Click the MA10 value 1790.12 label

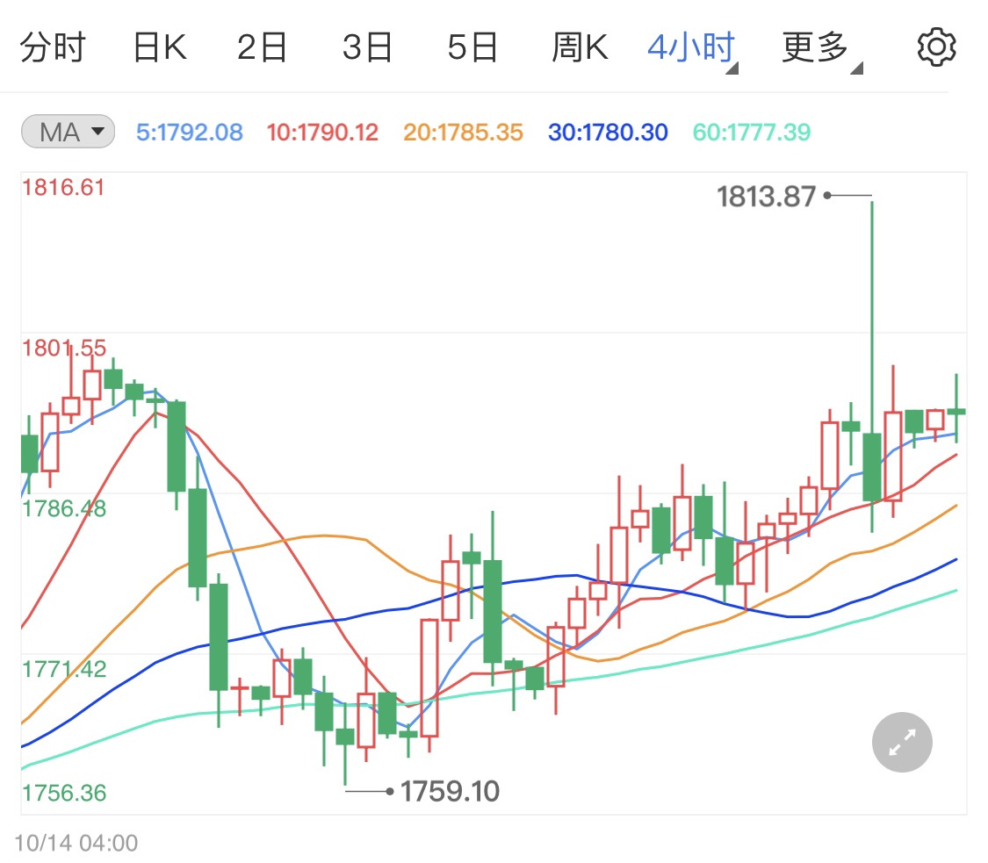[322, 133]
